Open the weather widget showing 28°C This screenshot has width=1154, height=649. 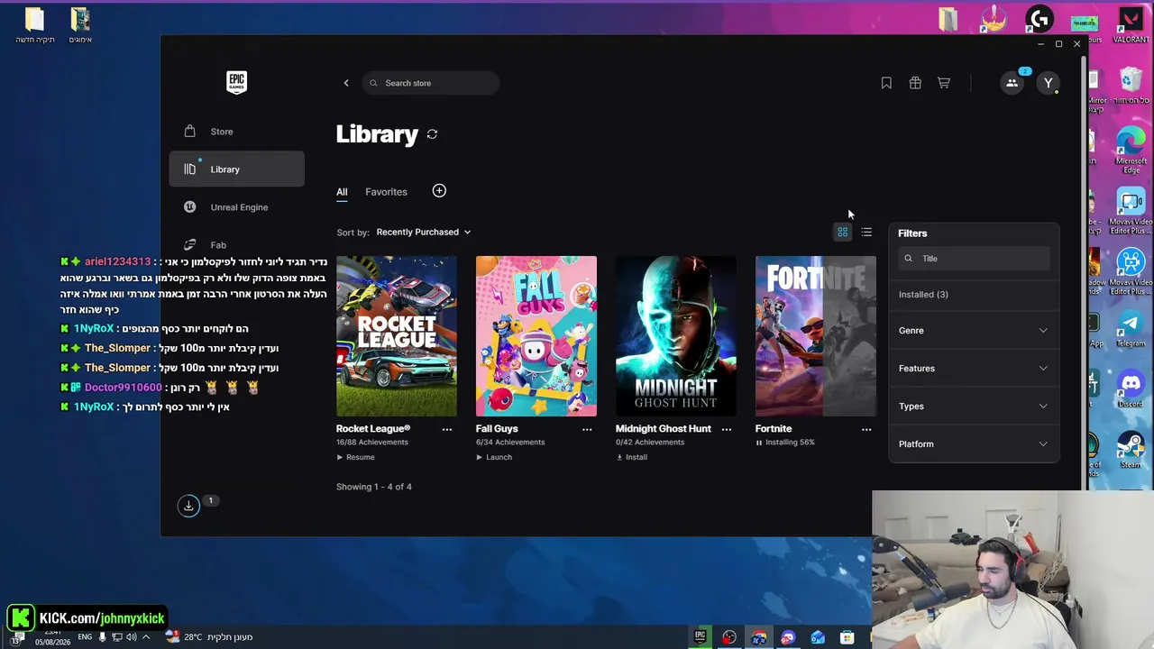coord(209,637)
